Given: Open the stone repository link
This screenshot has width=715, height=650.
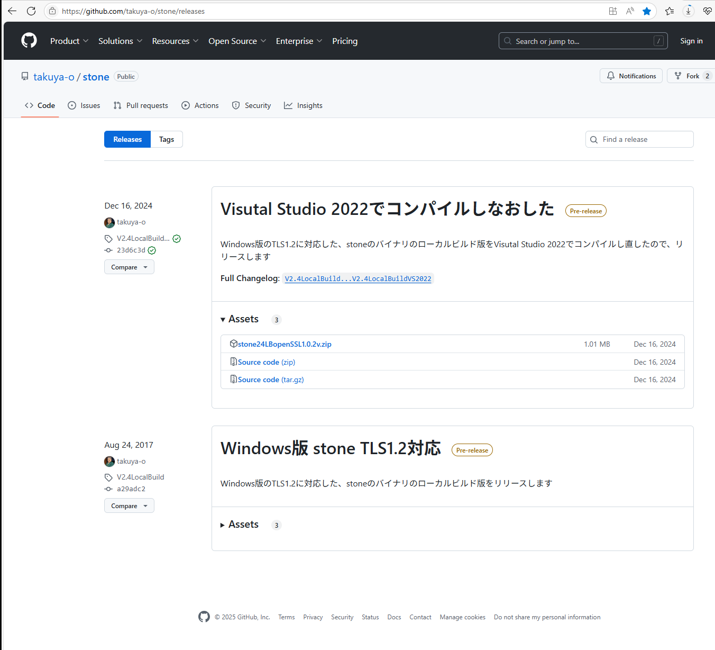Looking at the screenshot, I should [96, 77].
